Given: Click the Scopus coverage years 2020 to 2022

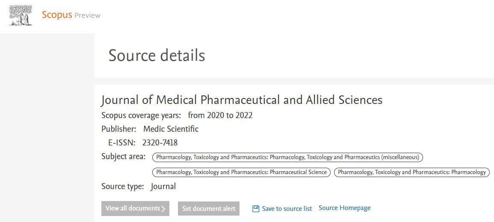Looking at the screenshot, I should 220,115.
